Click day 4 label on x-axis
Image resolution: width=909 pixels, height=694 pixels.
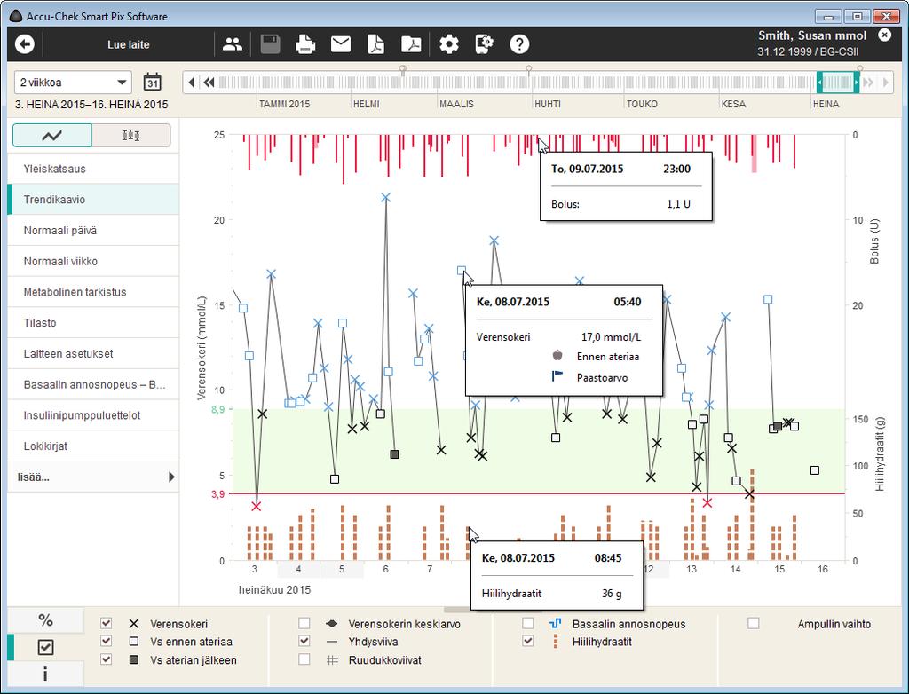(x=298, y=570)
